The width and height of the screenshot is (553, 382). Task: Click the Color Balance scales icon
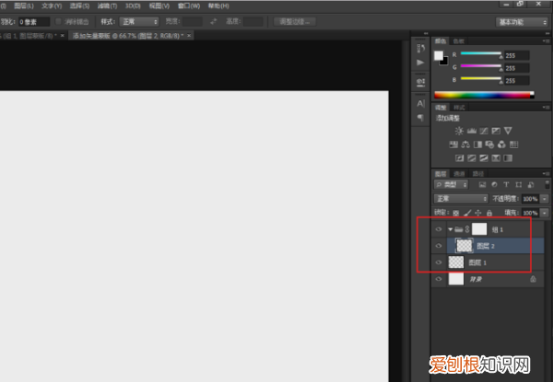coord(465,145)
